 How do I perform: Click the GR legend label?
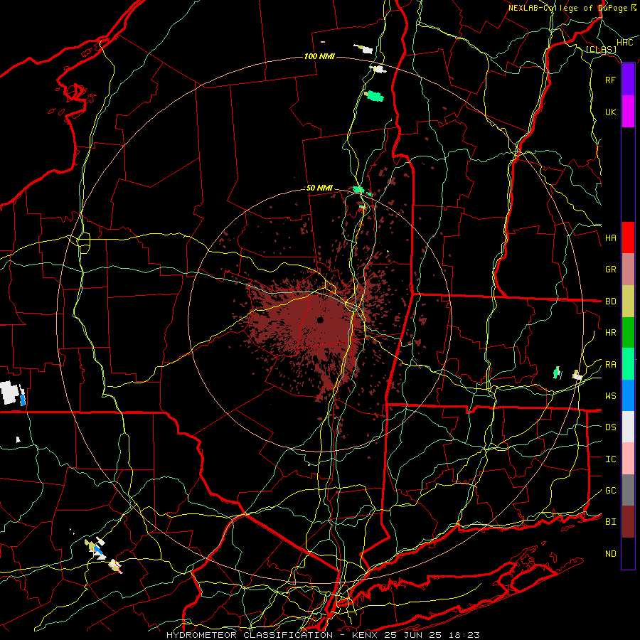(x=610, y=270)
